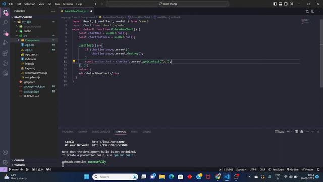323x182 pixels.
Task: Click Go Live in status bar
Action: pos(293,170)
